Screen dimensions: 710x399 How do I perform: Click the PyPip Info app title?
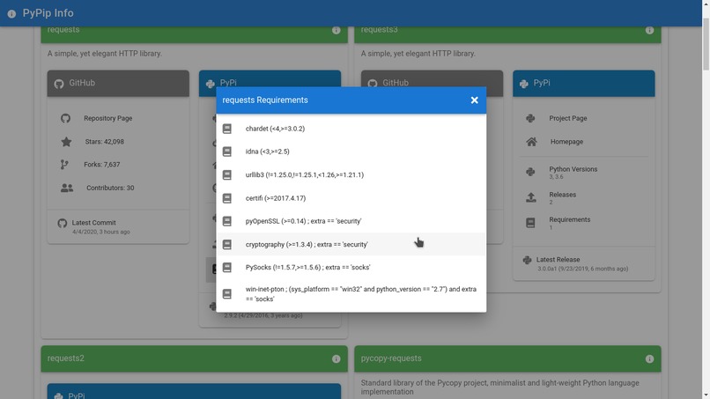pyautogui.click(x=48, y=13)
